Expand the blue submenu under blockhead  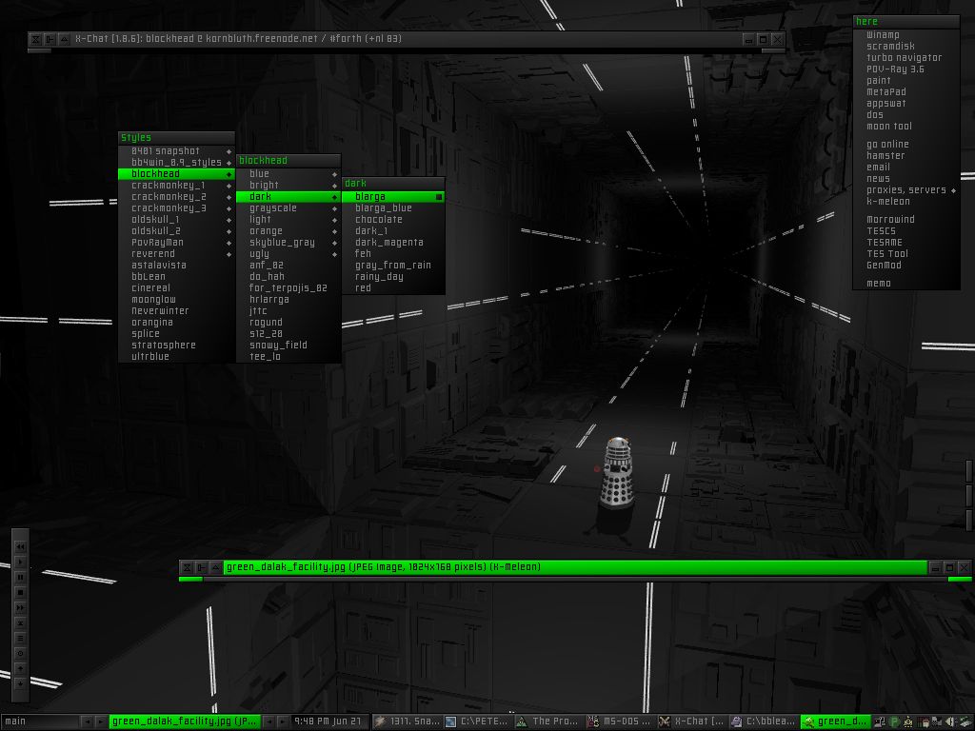tap(289, 174)
